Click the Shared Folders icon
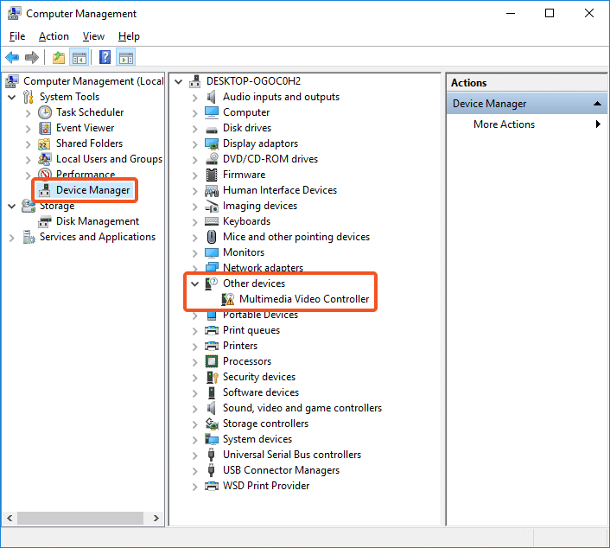The width and height of the screenshot is (610, 548). pos(44,143)
